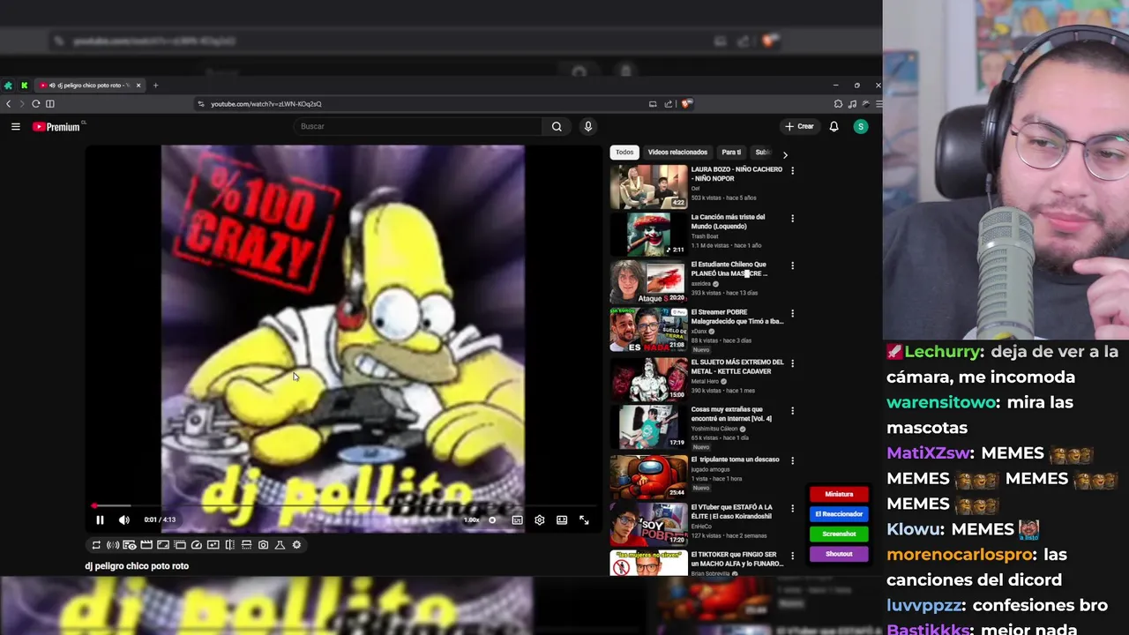Open options for EL SUJETO MÁS EXTREMO video

[792, 363]
